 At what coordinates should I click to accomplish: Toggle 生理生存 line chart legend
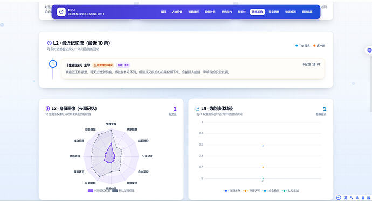pos(232,191)
